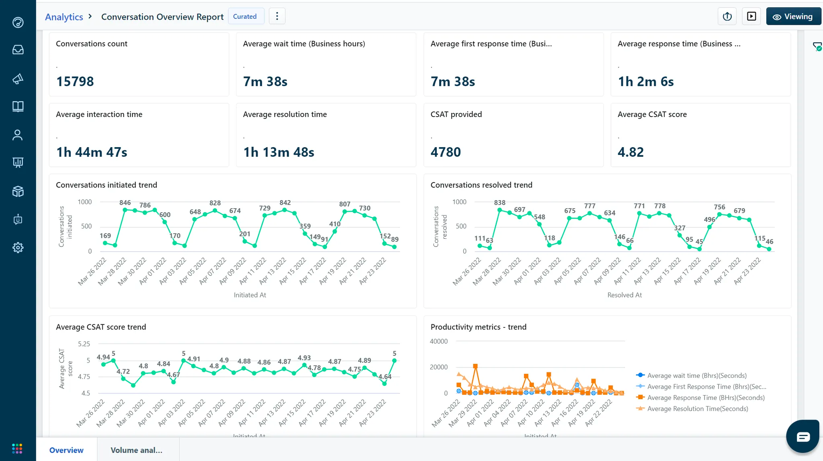823x461 pixels.
Task: Click the Average Response Time orange legend marker
Action: (x=641, y=397)
